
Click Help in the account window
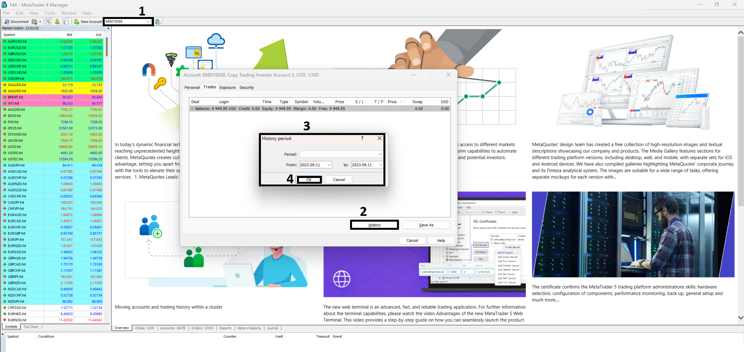[441, 240]
